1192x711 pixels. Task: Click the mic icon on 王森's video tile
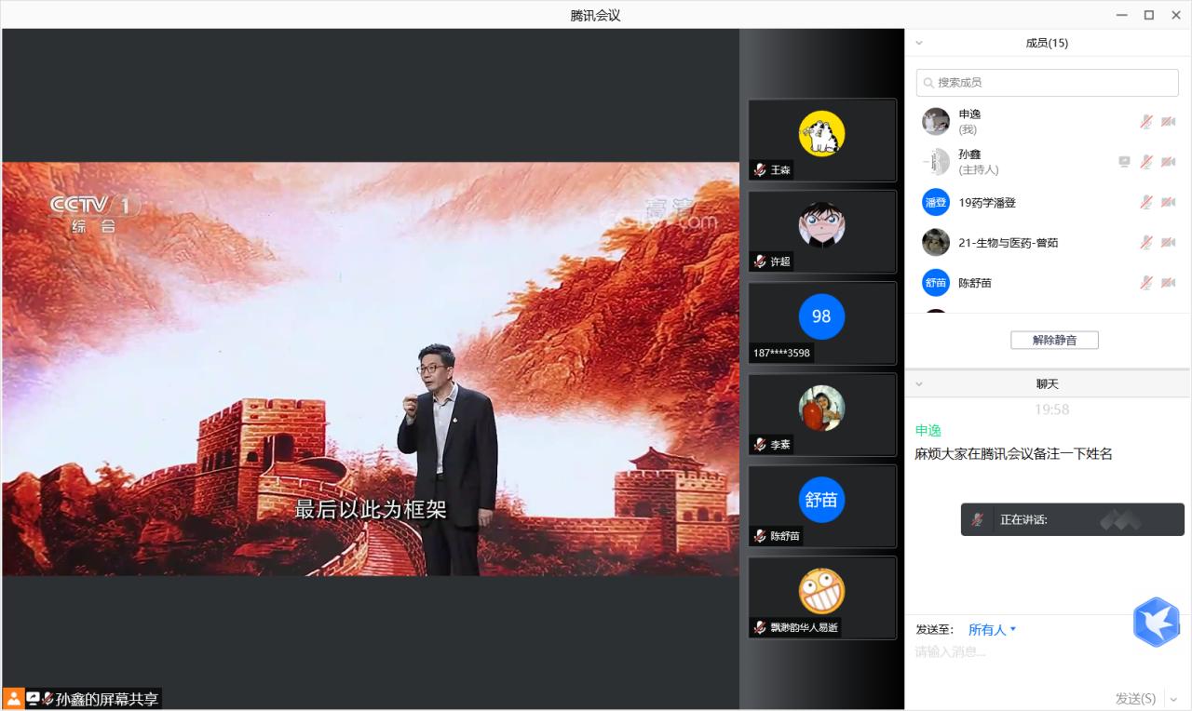760,169
